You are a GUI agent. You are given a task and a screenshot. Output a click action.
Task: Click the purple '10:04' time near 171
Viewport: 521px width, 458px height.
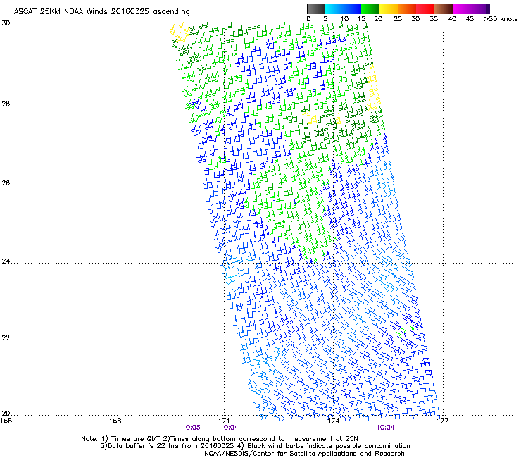coord(230,428)
